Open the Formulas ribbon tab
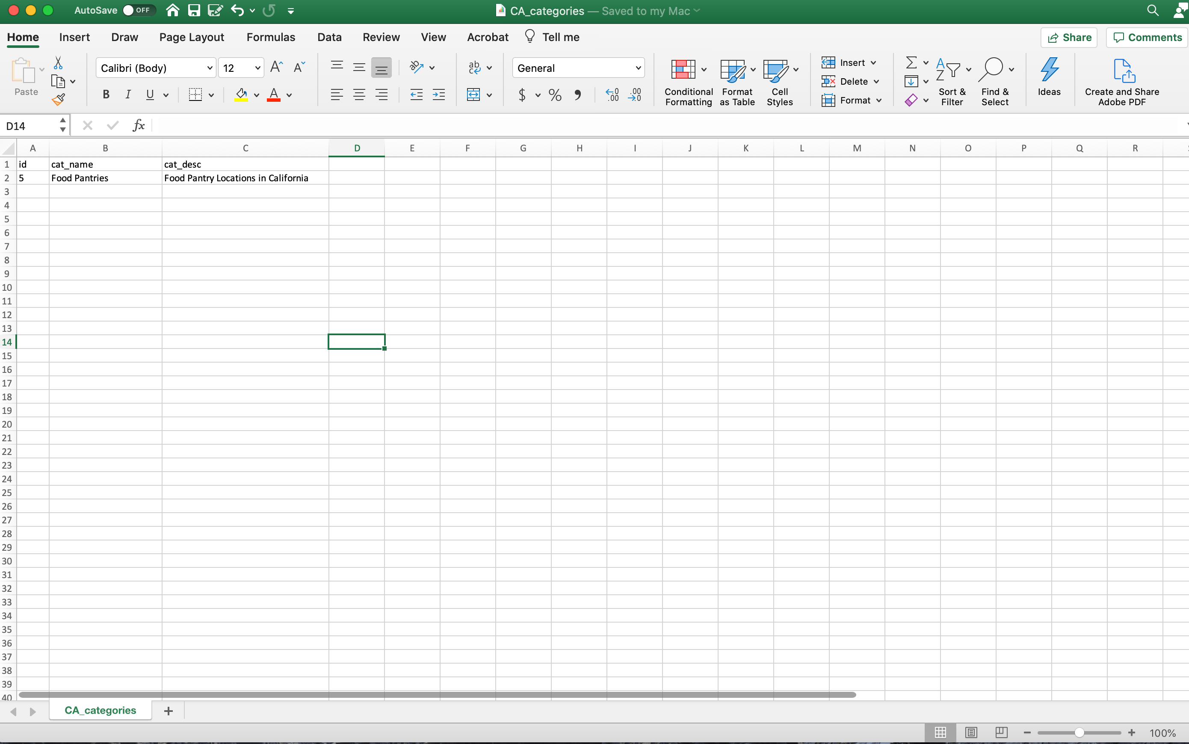Viewport: 1189px width, 744px height. [271, 37]
